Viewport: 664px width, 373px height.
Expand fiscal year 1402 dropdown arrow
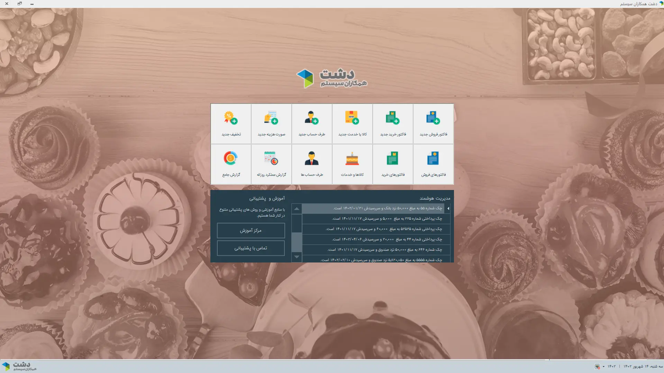[603, 366]
